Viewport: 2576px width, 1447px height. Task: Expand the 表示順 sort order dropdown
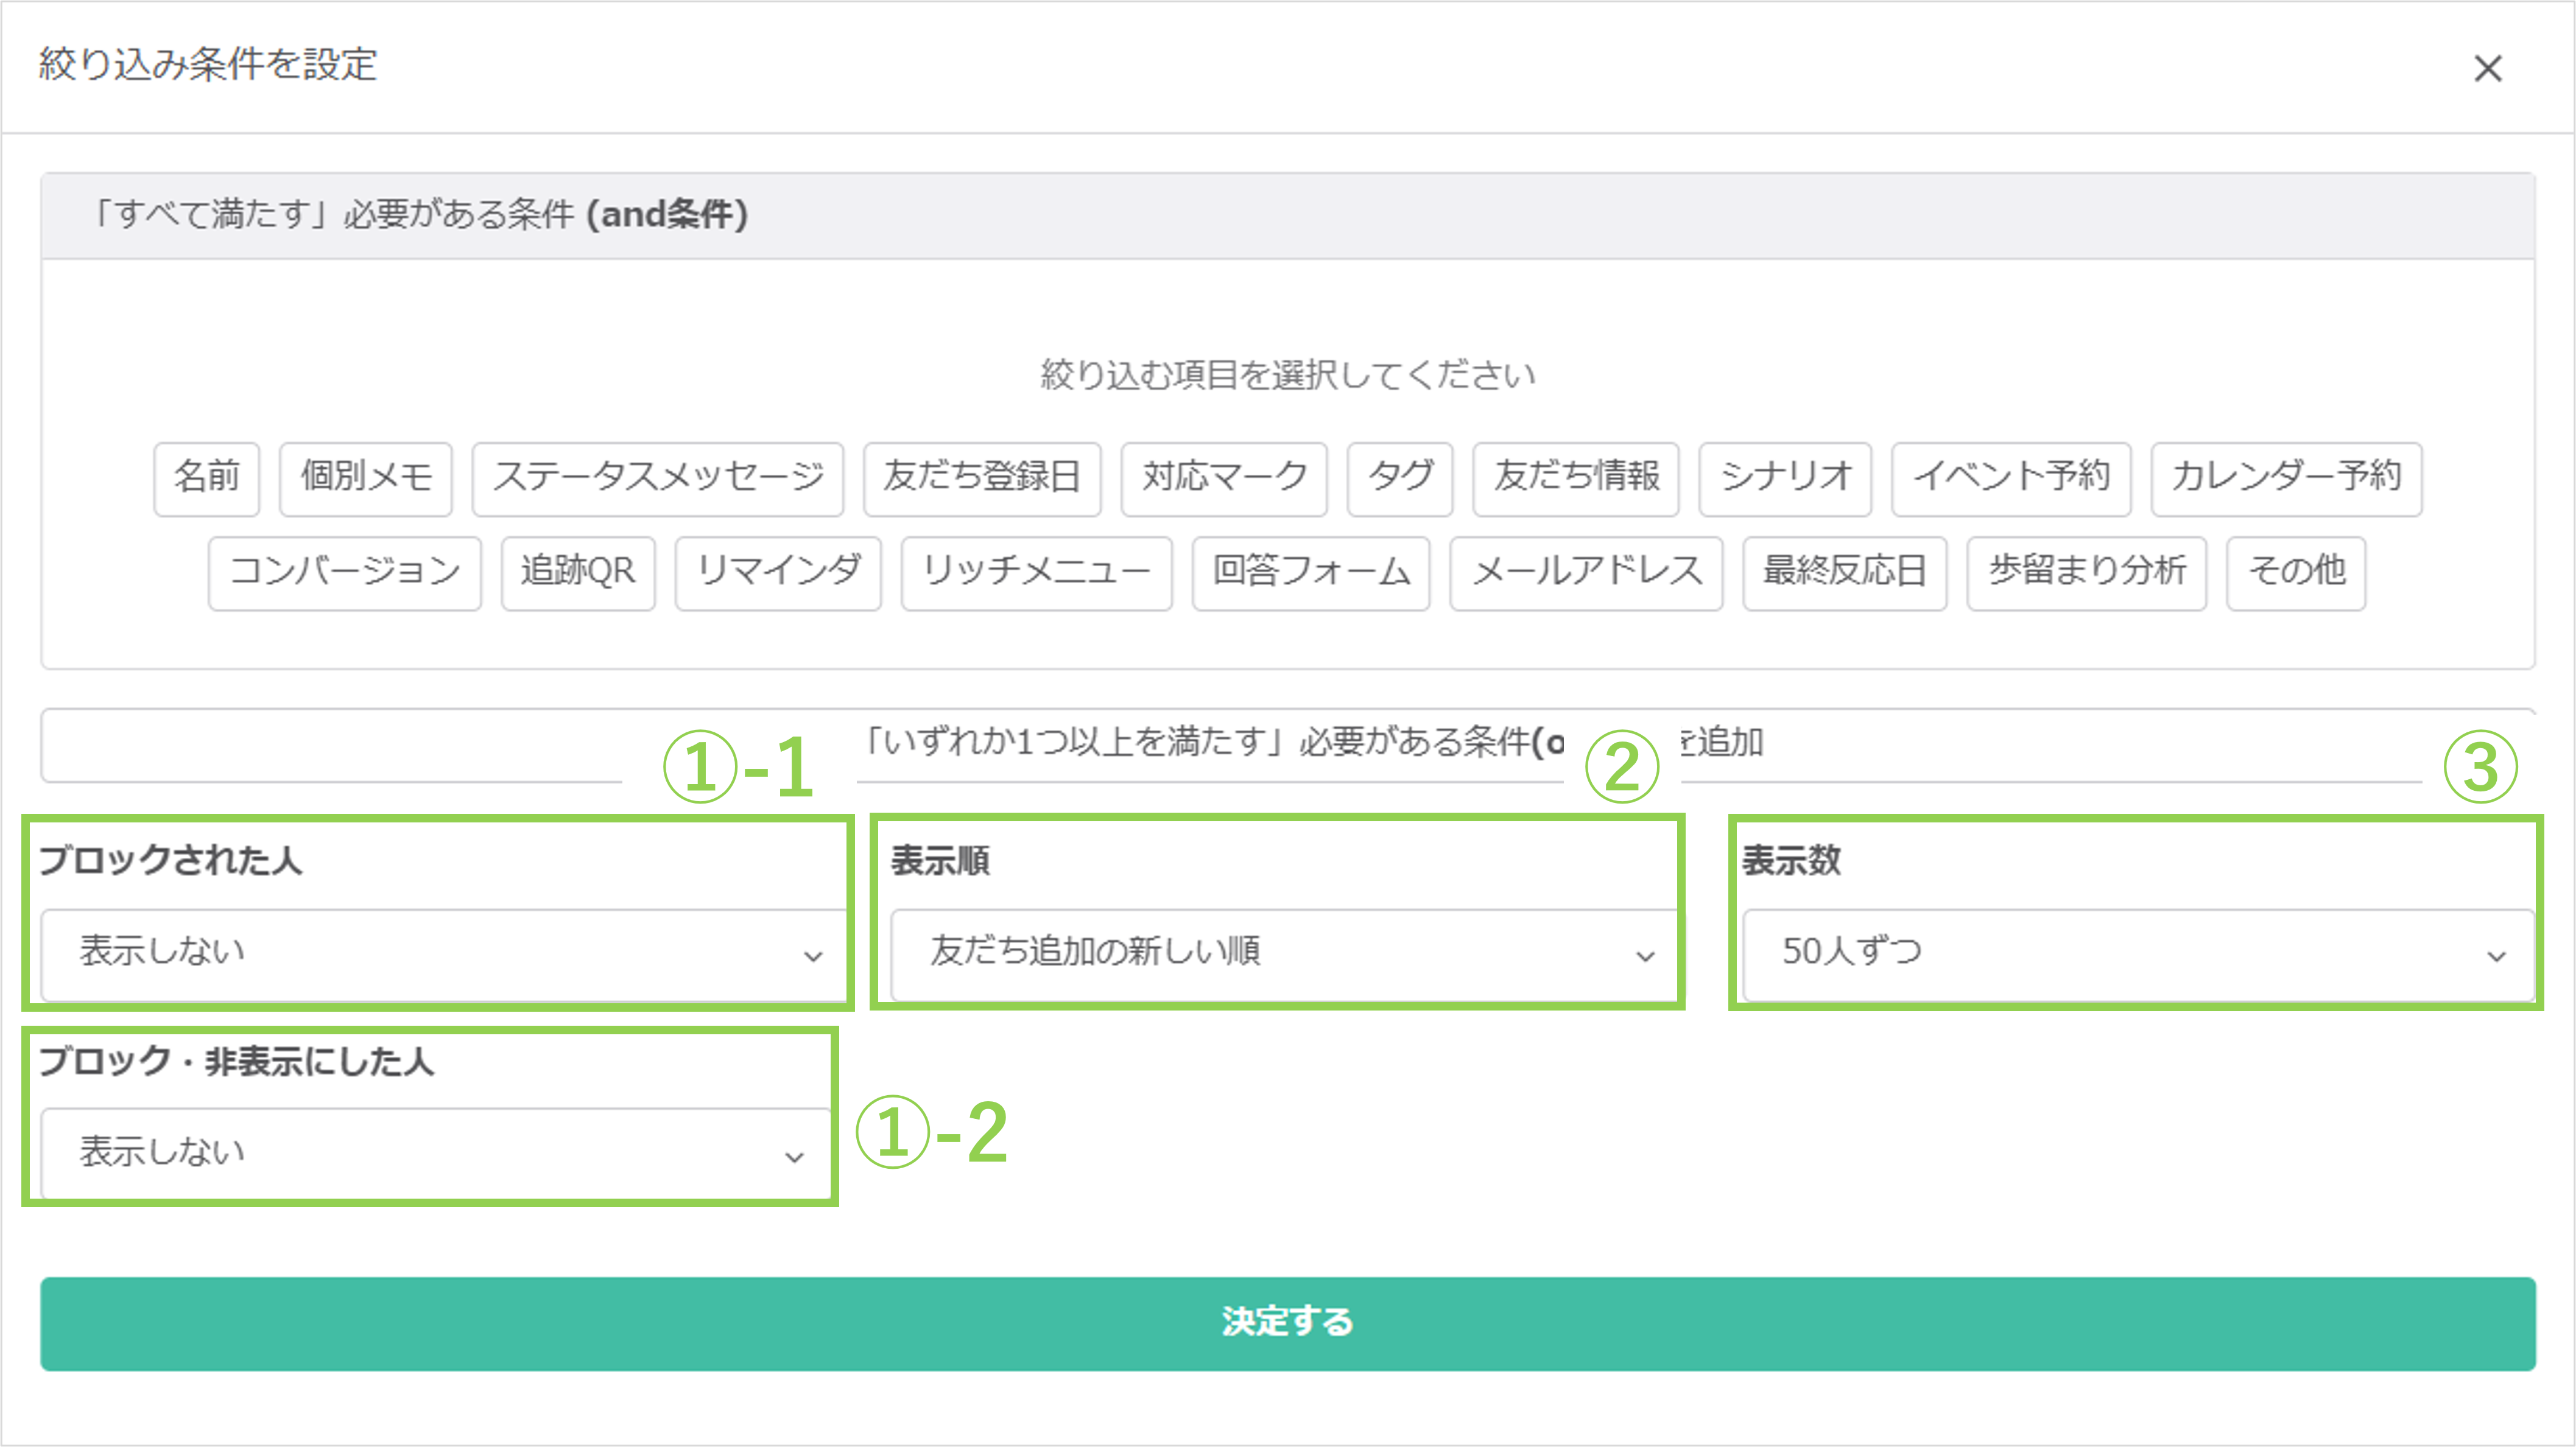click(1284, 953)
